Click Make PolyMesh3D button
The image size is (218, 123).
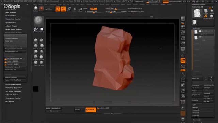click(x=53, y=108)
